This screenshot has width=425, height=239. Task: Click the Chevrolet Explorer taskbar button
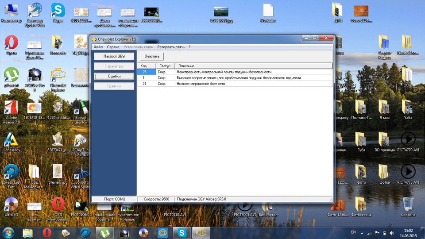tap(201, 233)
